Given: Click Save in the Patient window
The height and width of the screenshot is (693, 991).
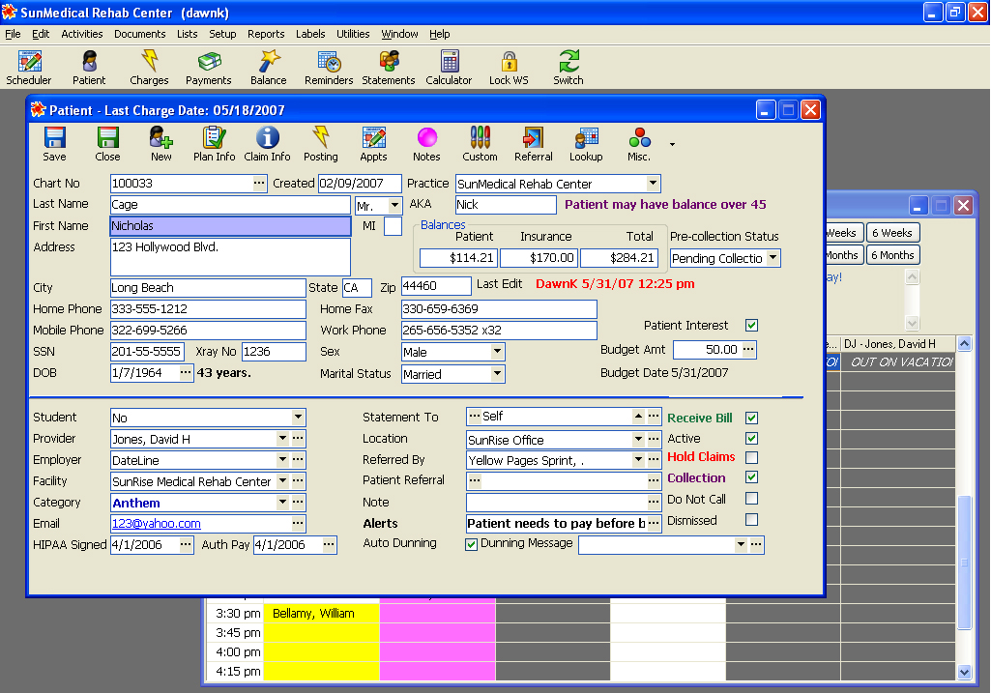Looking at the screenshot, I should [55, 143].
